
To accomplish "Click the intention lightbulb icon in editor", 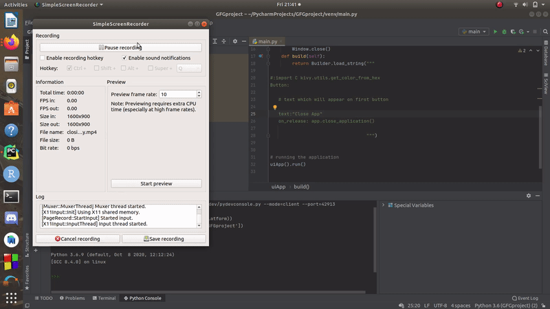I will [274, 107].
